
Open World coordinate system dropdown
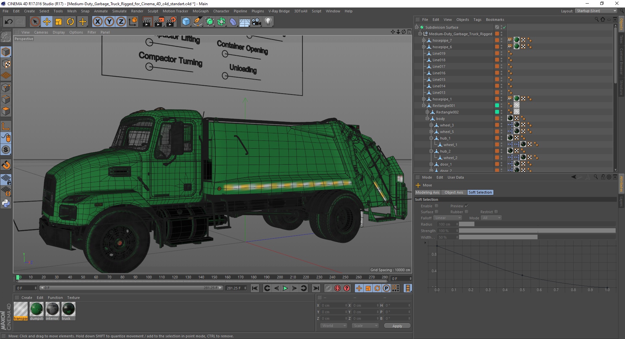click(x=334, y=326)
